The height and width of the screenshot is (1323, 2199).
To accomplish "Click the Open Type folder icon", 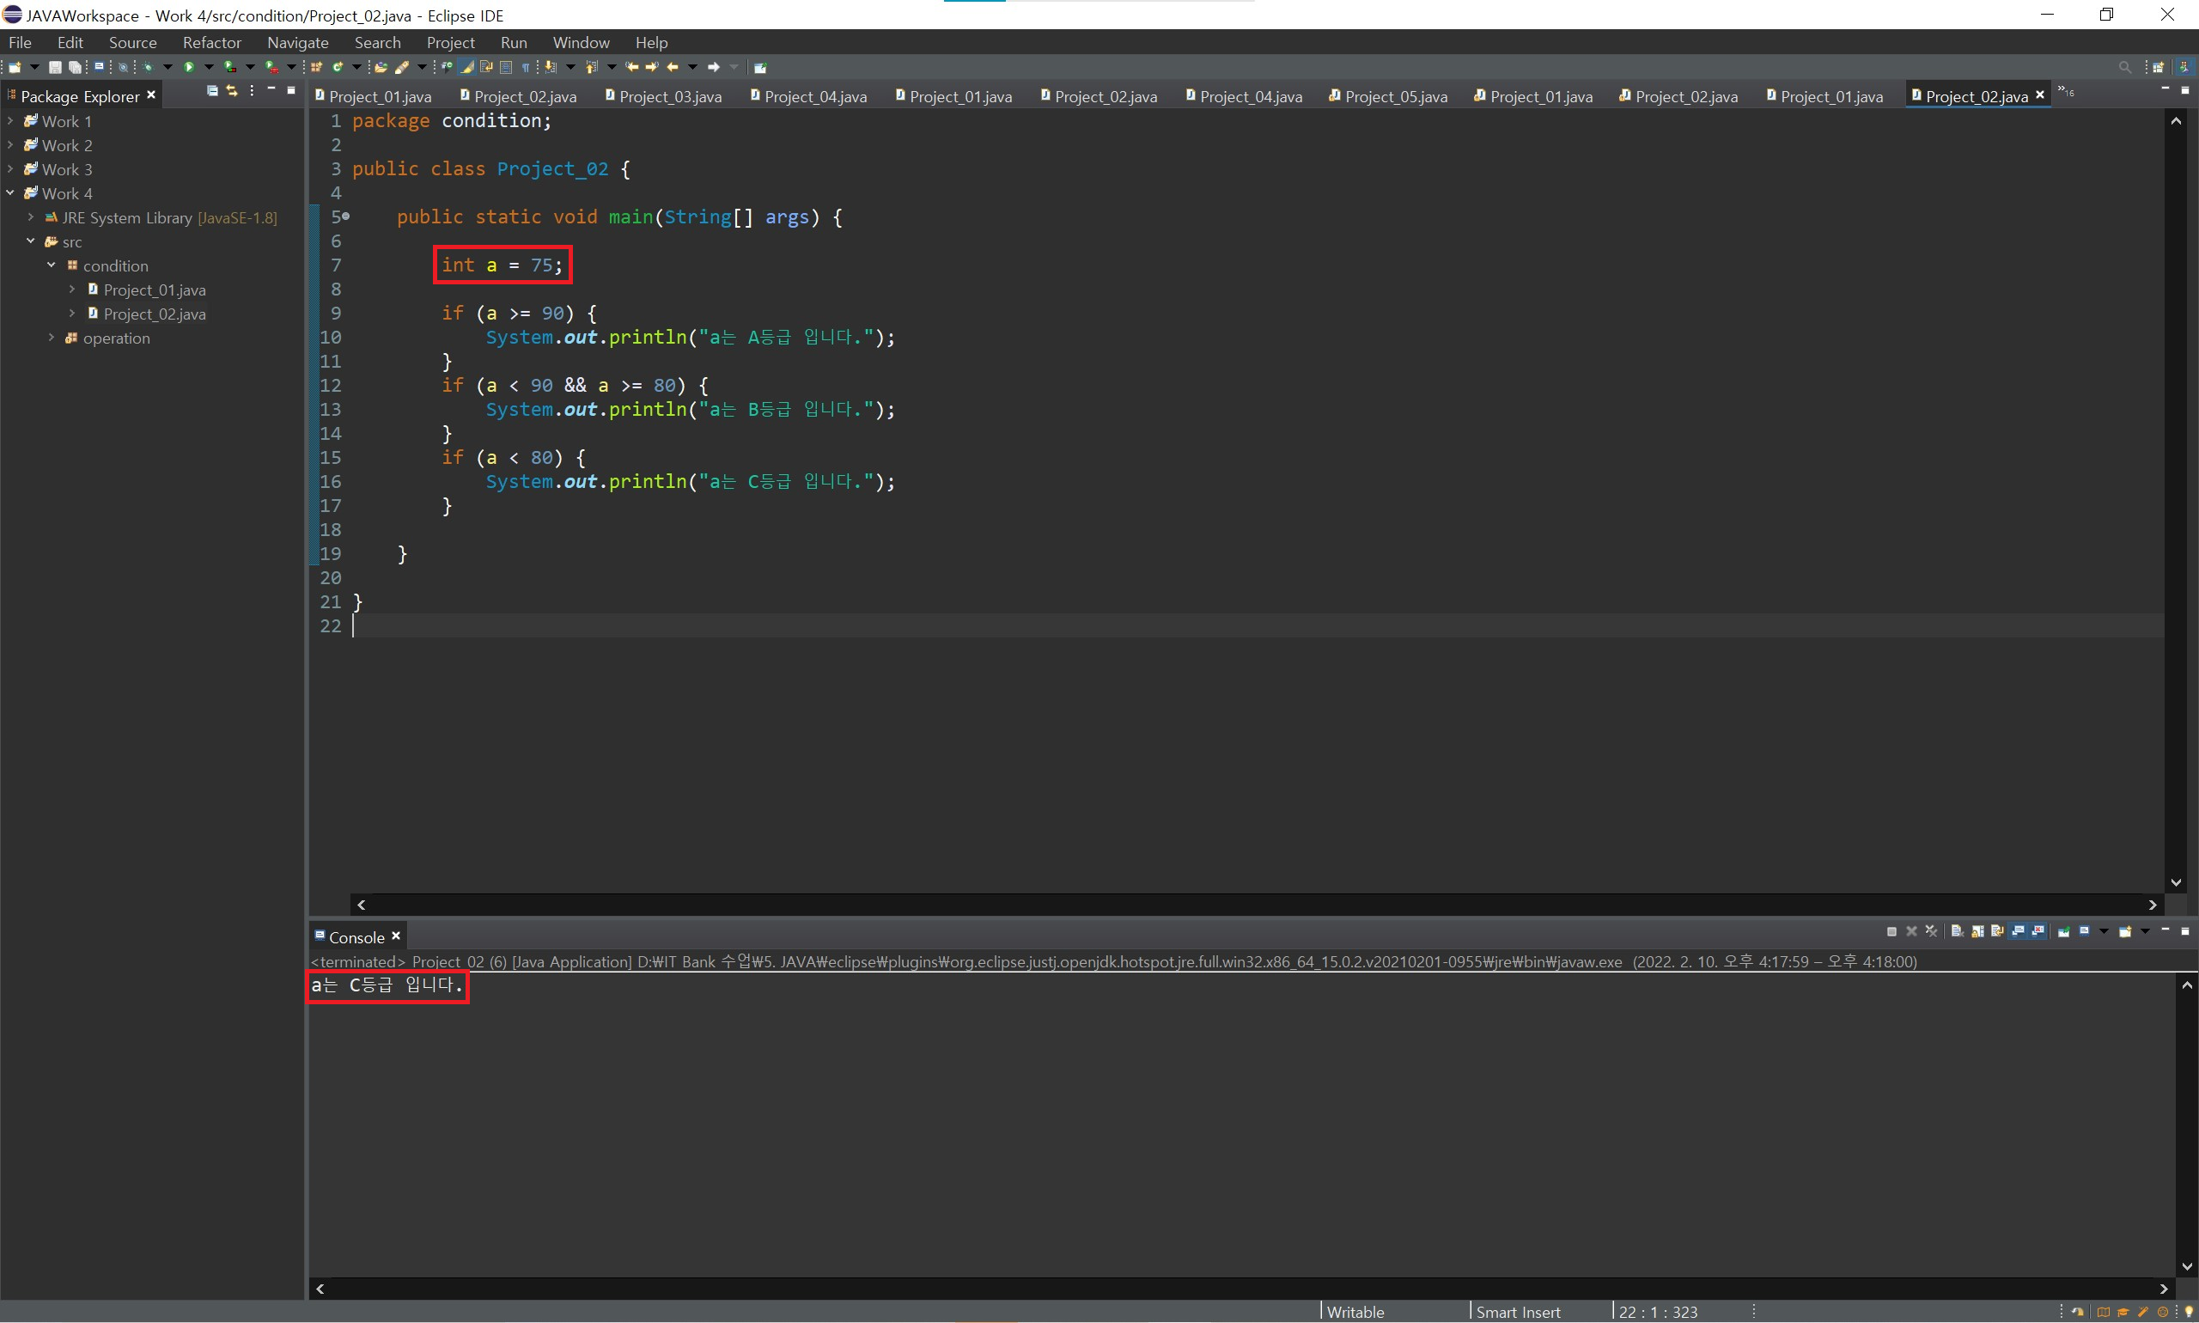I will pos(381,68).
